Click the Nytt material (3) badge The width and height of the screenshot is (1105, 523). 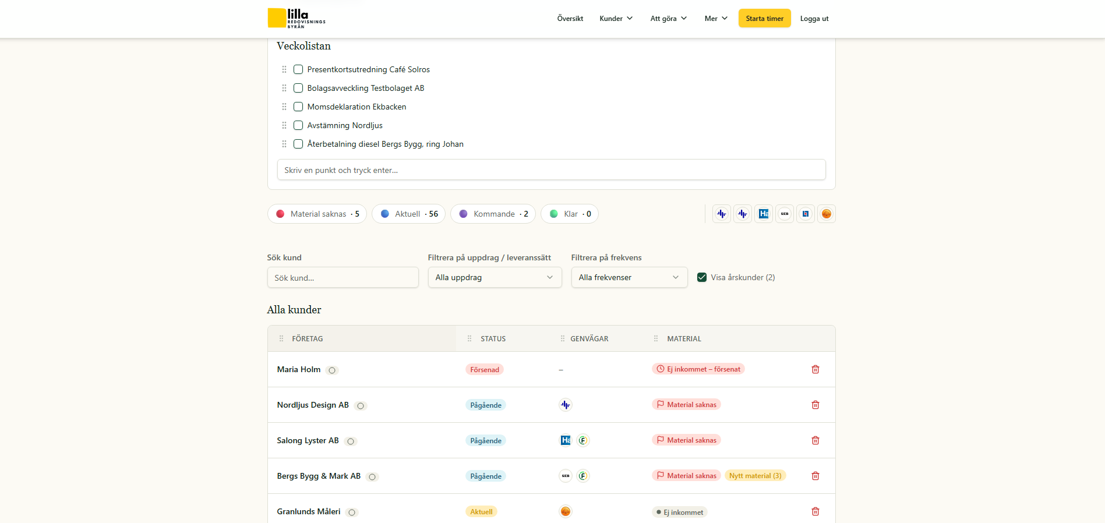point(756,476)
